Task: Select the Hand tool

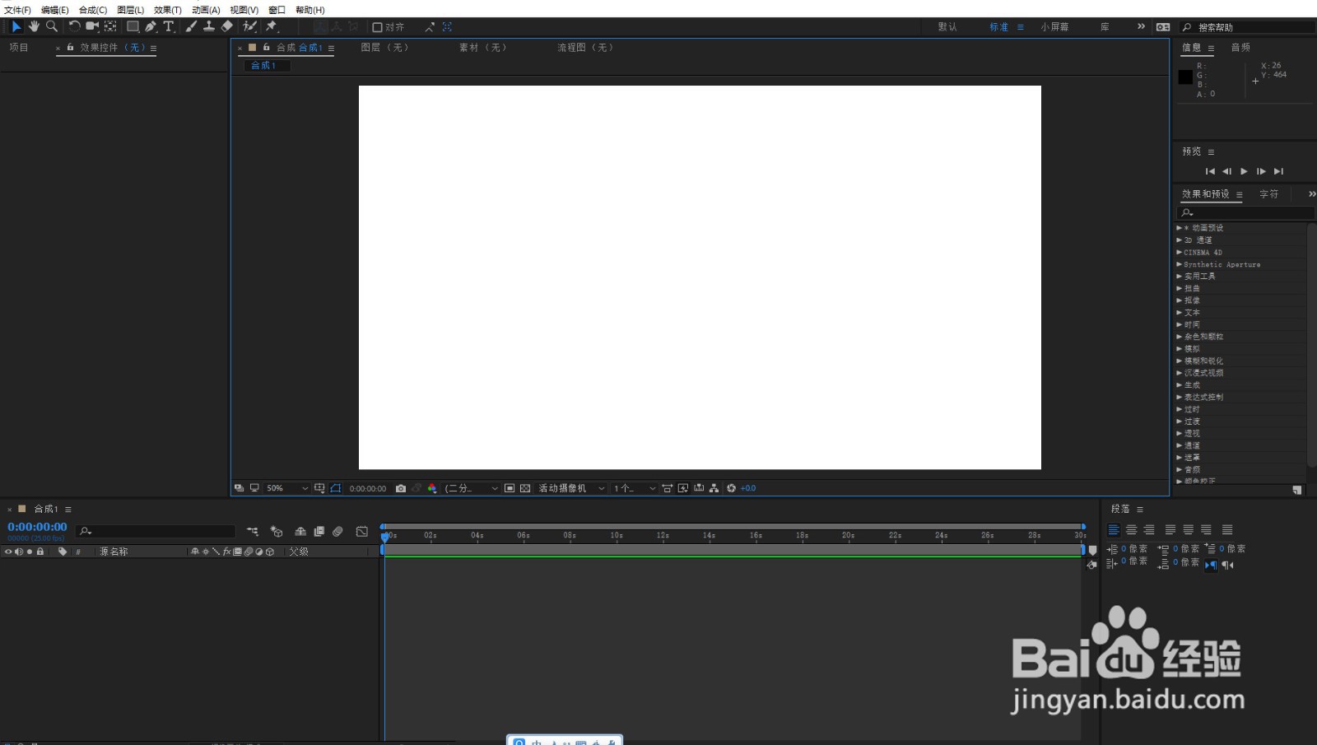Action: point(34,26)
